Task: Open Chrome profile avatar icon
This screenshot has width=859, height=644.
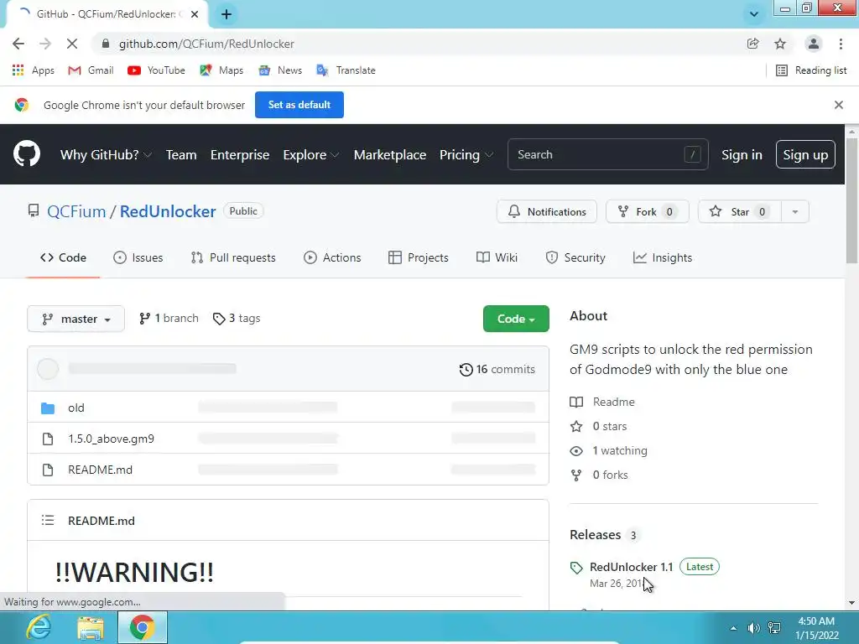Action: (x=814, y=44)
